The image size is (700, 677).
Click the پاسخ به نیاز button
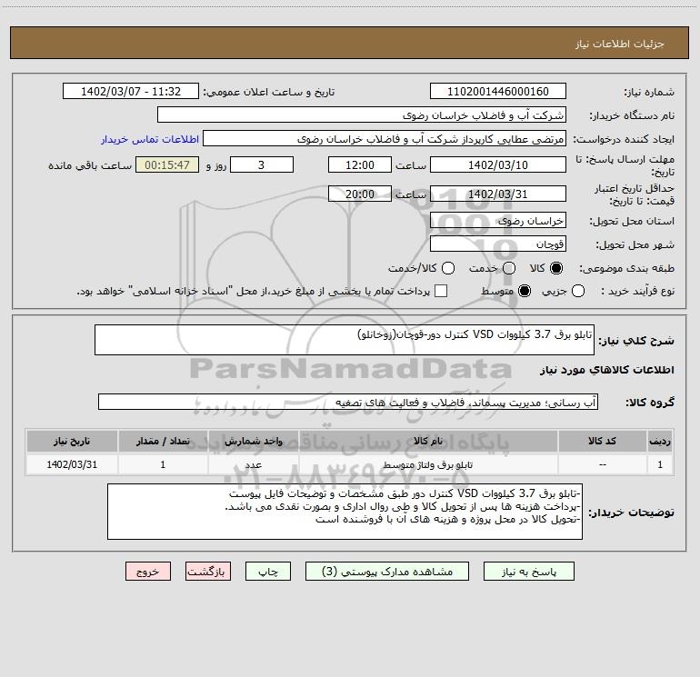pos(528,572)
